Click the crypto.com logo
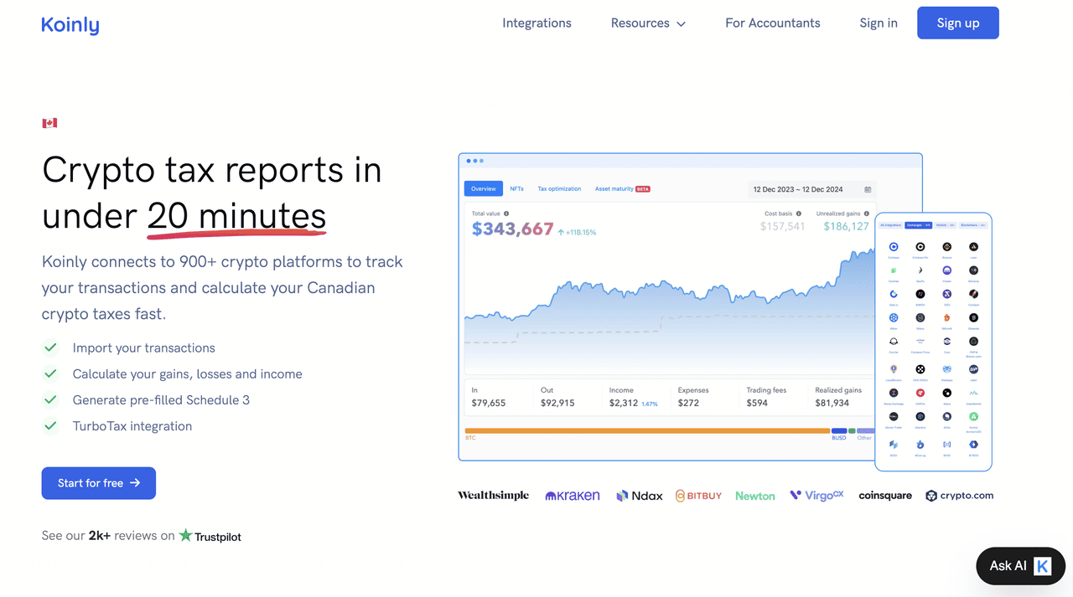The image size is (1073, 597). [x=960, y=496]
